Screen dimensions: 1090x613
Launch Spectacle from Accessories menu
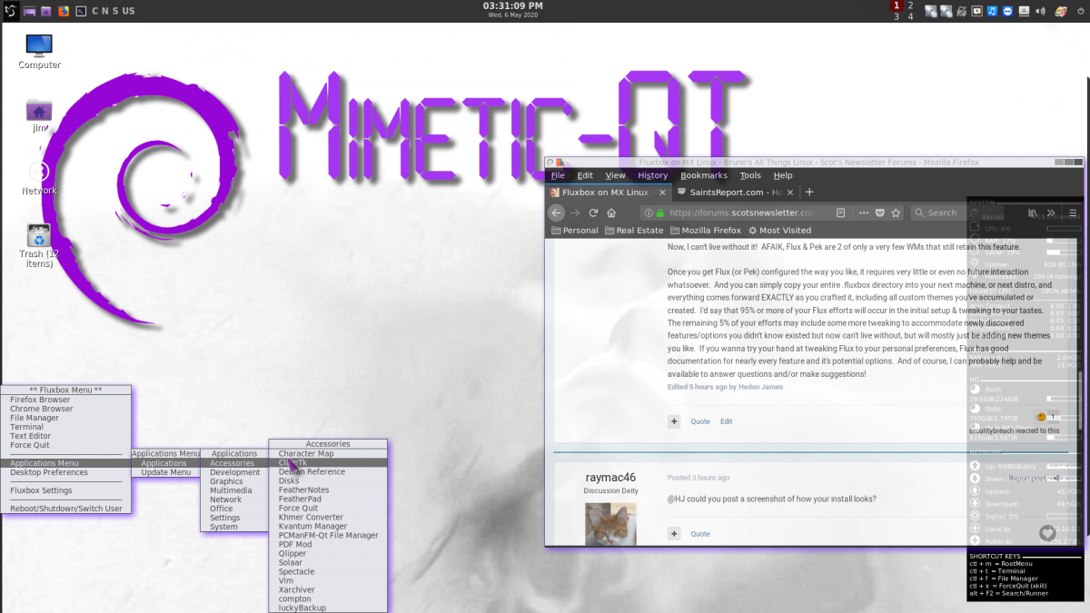pos(328,571)
